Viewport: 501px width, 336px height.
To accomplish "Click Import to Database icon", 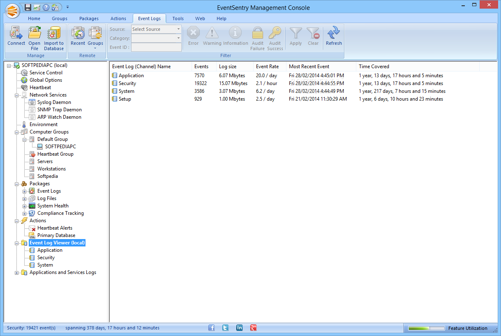I will (54, 33).
